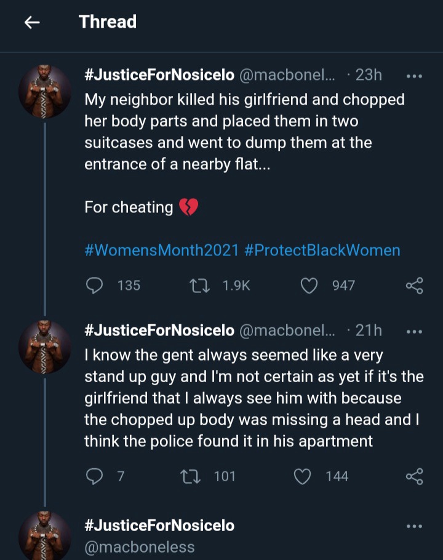Reply to second tweet with 7 comments

pos(95,476)
